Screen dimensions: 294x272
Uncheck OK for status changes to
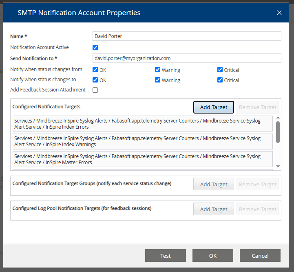[x=95, y=80]
